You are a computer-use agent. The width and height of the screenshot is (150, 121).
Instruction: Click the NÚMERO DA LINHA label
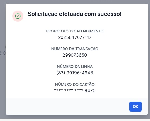click(x=75, y=67)
